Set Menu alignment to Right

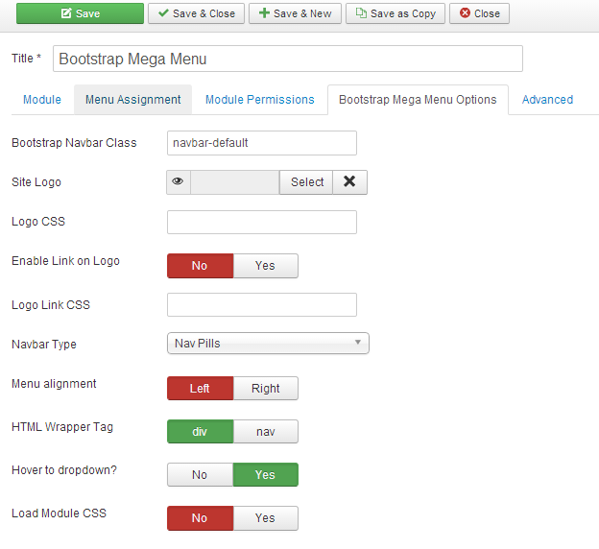266,388
